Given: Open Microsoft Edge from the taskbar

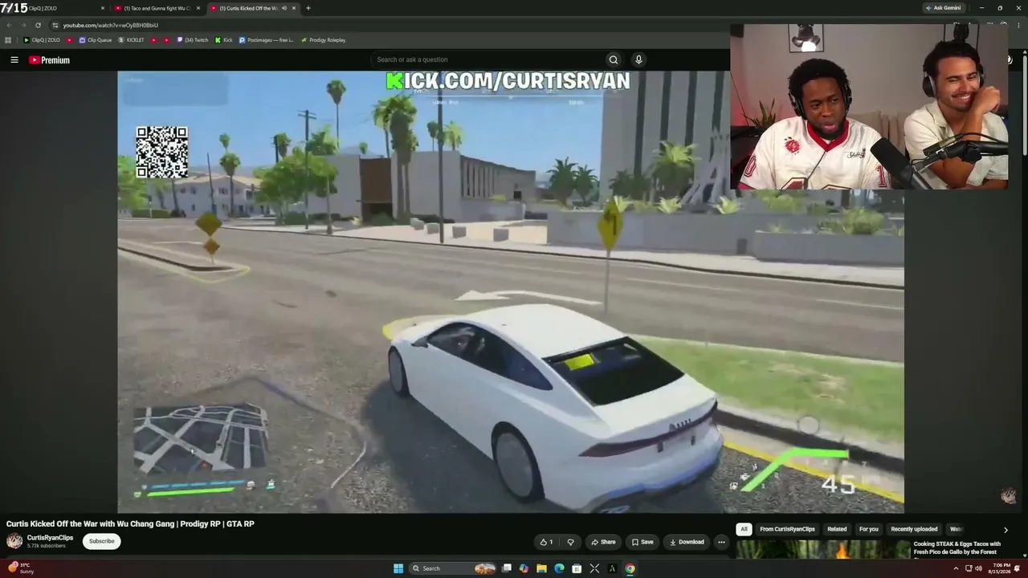Looking at the screenshot, I should coord(560,568).
